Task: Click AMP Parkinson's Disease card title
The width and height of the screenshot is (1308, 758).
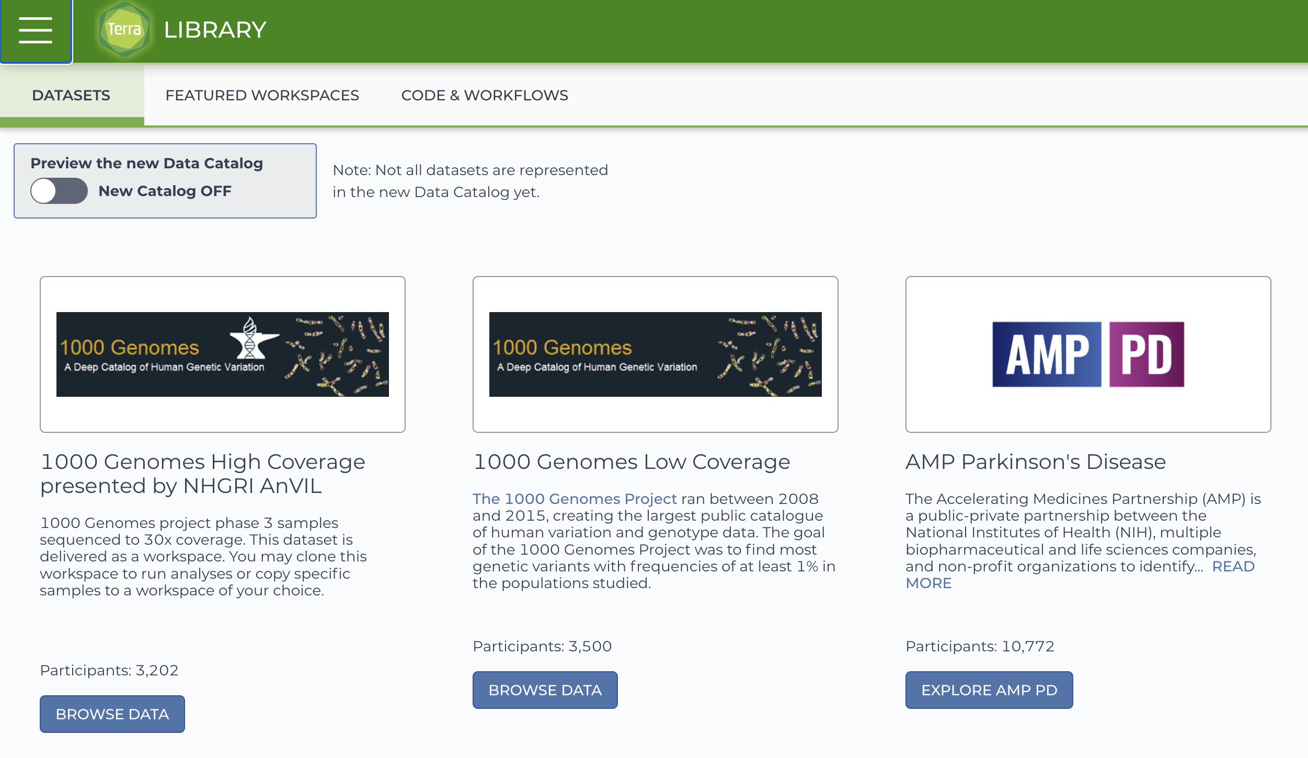Action: point(1035,462)
